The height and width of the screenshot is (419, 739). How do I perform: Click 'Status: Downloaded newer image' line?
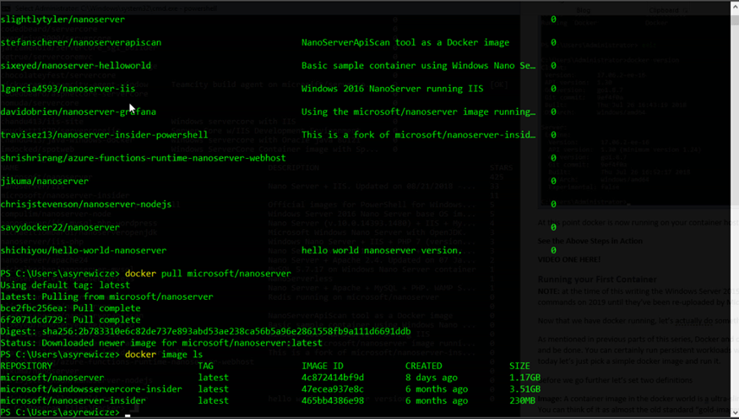click(161, 343)
